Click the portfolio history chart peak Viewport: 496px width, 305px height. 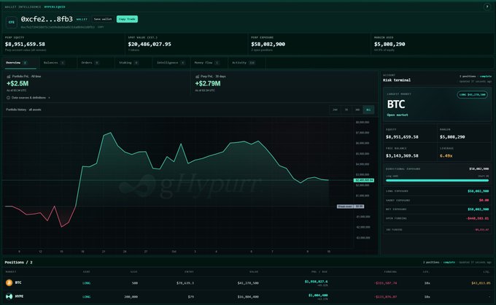pyautogui.click(x=110, y=133)
